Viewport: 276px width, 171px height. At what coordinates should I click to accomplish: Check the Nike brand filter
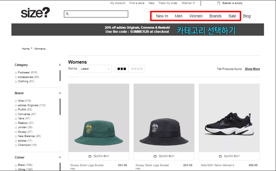16,101
